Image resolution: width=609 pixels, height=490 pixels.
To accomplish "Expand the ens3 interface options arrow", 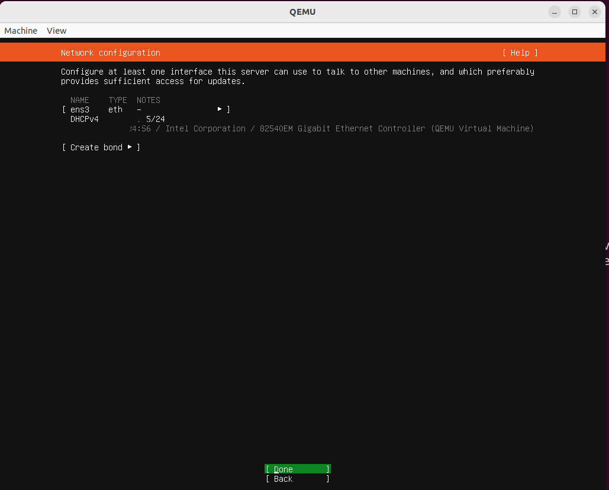I will pos(219,109).
